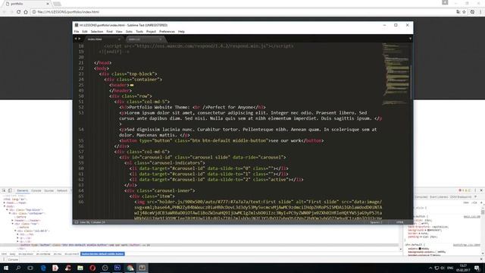Open Microsoft Edge from the taskbar
This screenshot has height=273, width=485.
[43, 268]
